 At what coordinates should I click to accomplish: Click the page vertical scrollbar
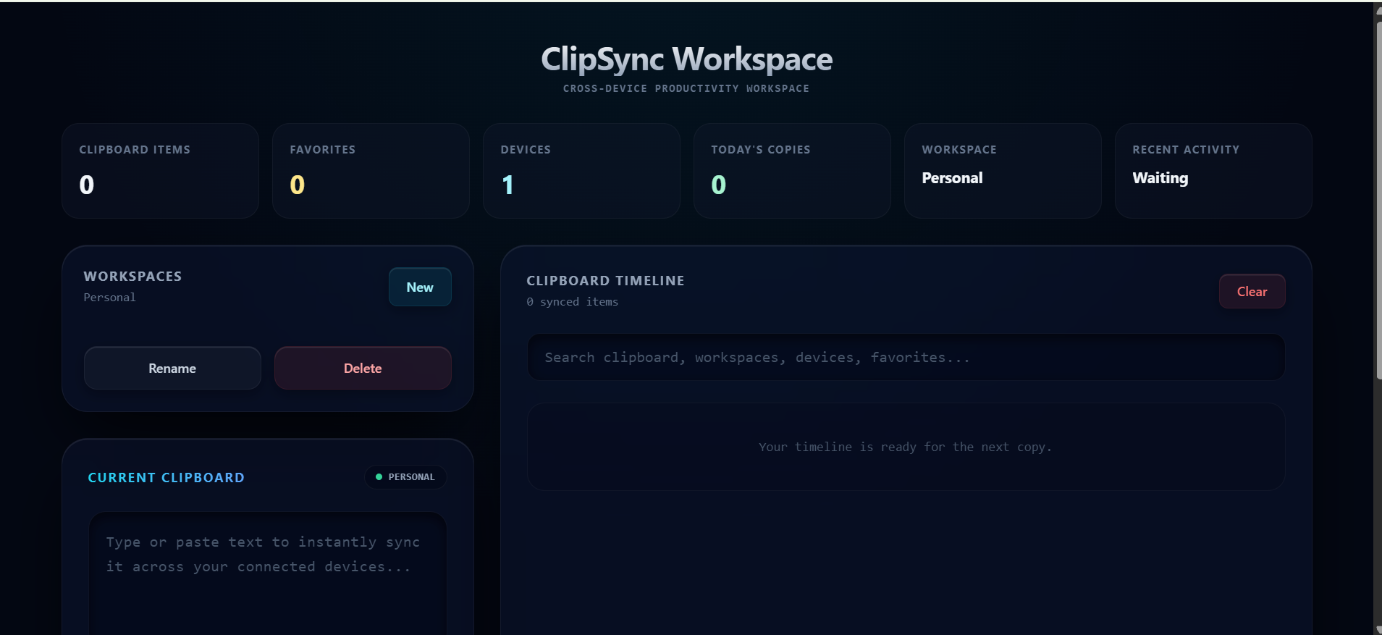point(1378,199)
